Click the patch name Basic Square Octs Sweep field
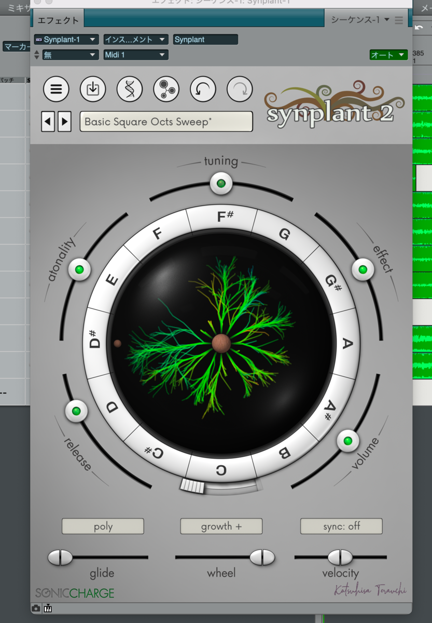The image size is (432, 623). coord(166,122)
